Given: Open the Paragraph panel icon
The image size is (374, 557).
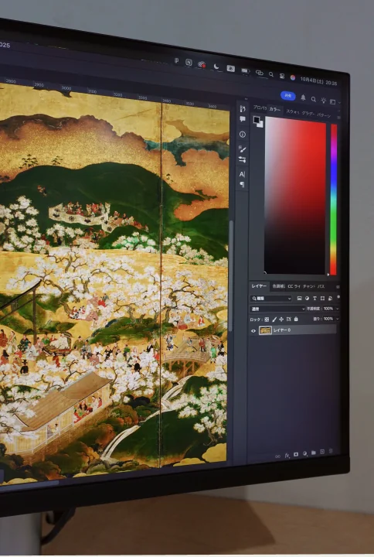Looking at the screenshot, I should point(243,184).
